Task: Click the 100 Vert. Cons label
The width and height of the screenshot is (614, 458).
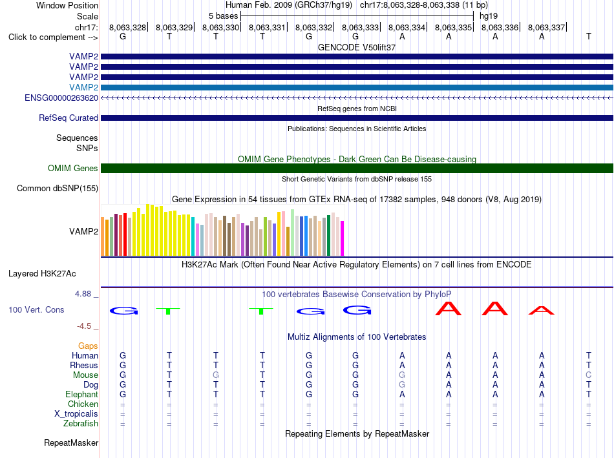Action: coord(36,309)
